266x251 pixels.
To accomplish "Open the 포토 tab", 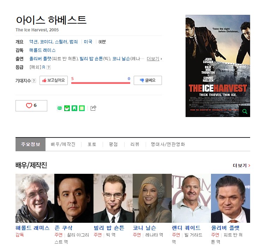I will click(92, 144).
